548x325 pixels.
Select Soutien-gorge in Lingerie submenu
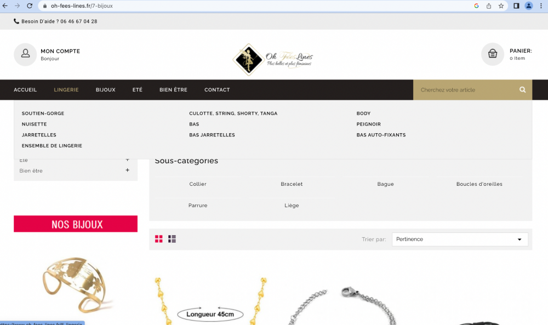click(43, 113)
